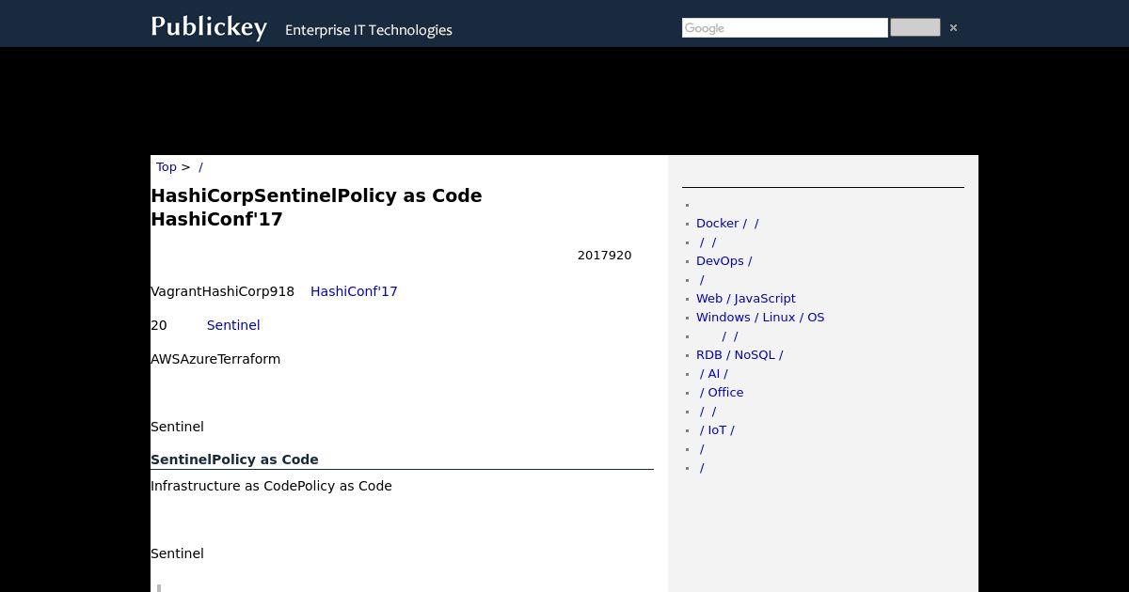Open the Office category link

pyautogui.click(x=722, y=393)
